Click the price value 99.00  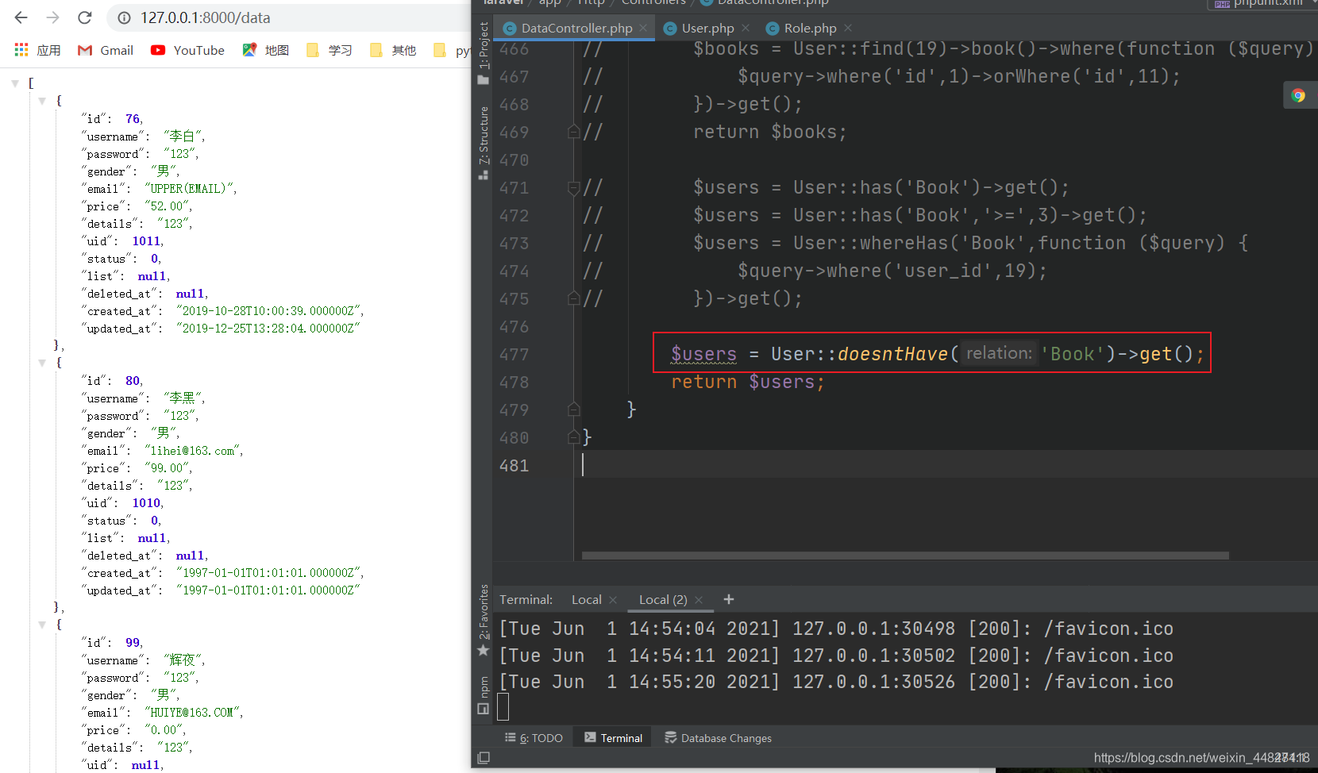tap(168, 468)
